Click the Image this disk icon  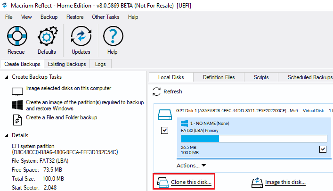coord(257,183)
